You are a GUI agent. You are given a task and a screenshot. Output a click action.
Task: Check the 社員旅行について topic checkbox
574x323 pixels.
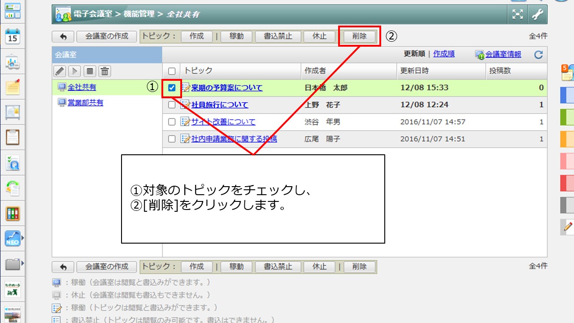[172, 105]
